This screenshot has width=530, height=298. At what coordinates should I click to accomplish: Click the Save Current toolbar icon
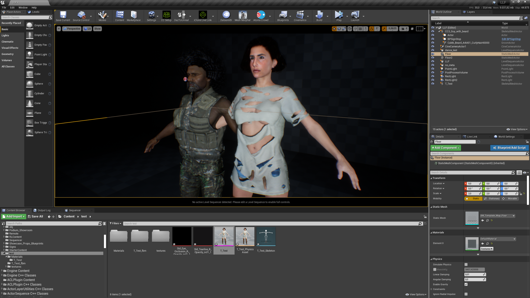63,16
